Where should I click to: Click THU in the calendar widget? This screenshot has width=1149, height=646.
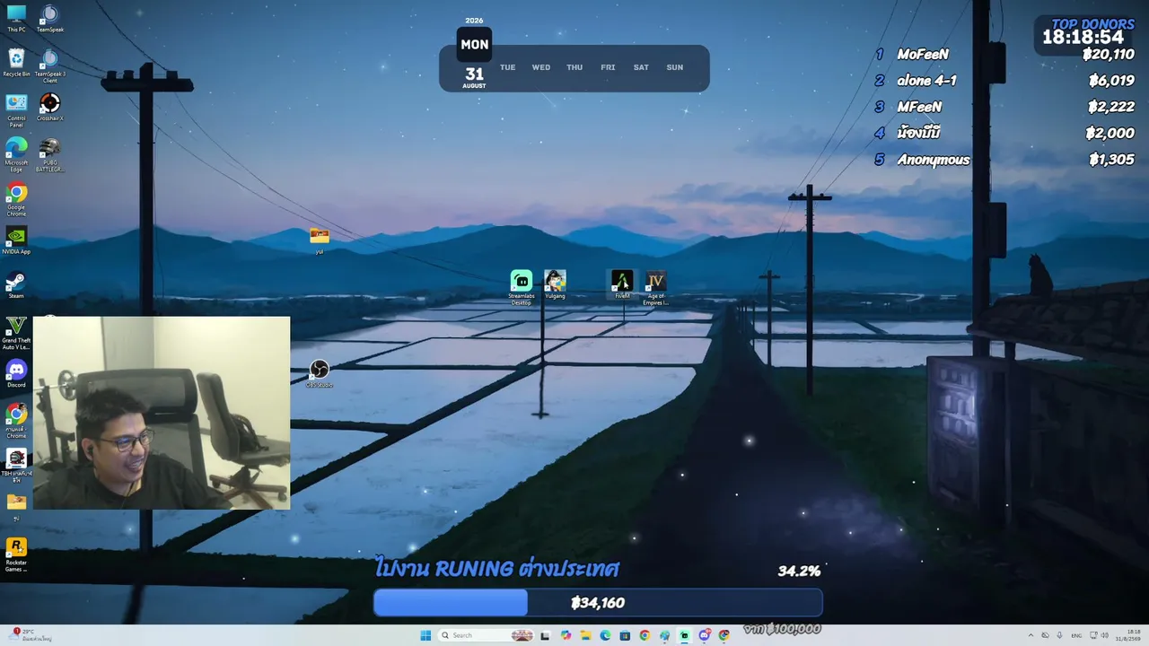[x=574, y=67]
